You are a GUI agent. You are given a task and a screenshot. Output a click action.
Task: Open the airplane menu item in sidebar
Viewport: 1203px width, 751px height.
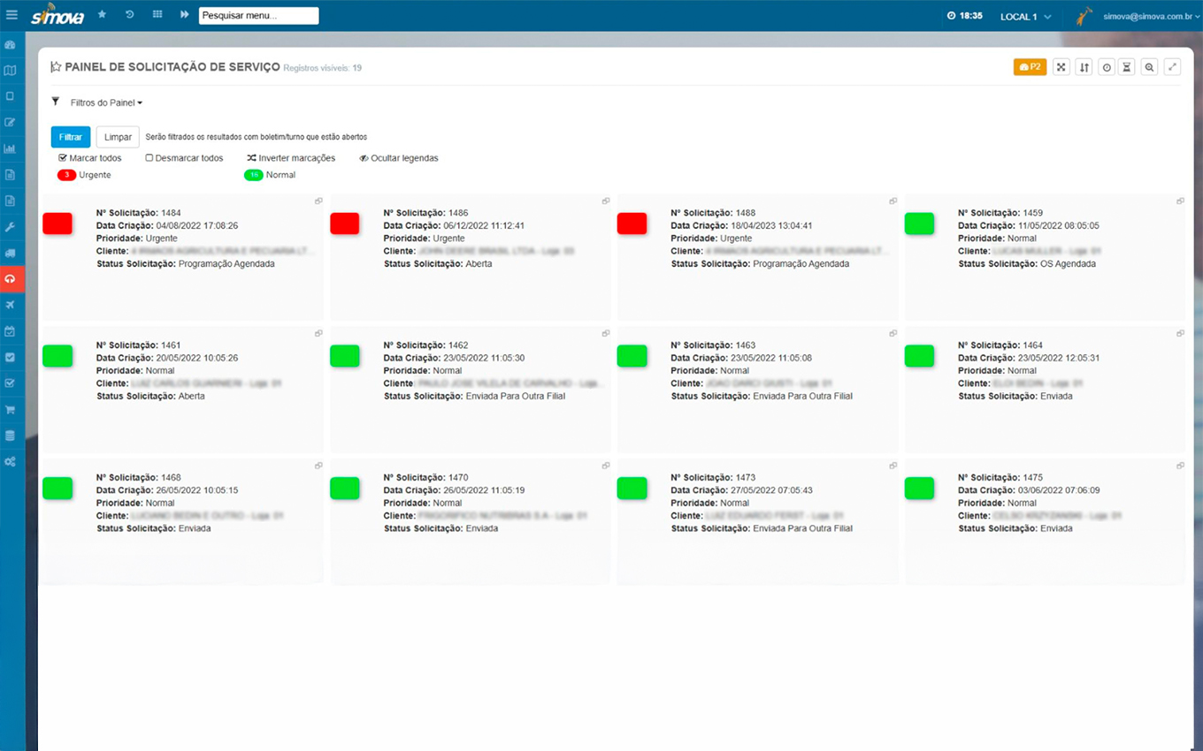tap(10, 305)
